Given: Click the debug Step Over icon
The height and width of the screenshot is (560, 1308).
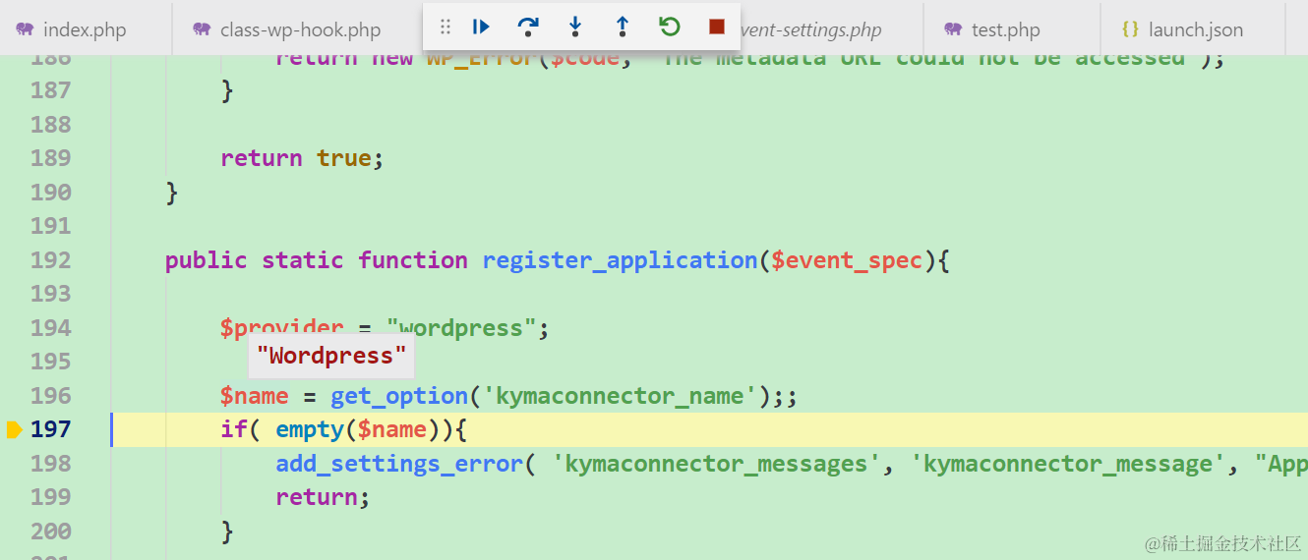Looking at the screenshot, I should tap(528, 27).
